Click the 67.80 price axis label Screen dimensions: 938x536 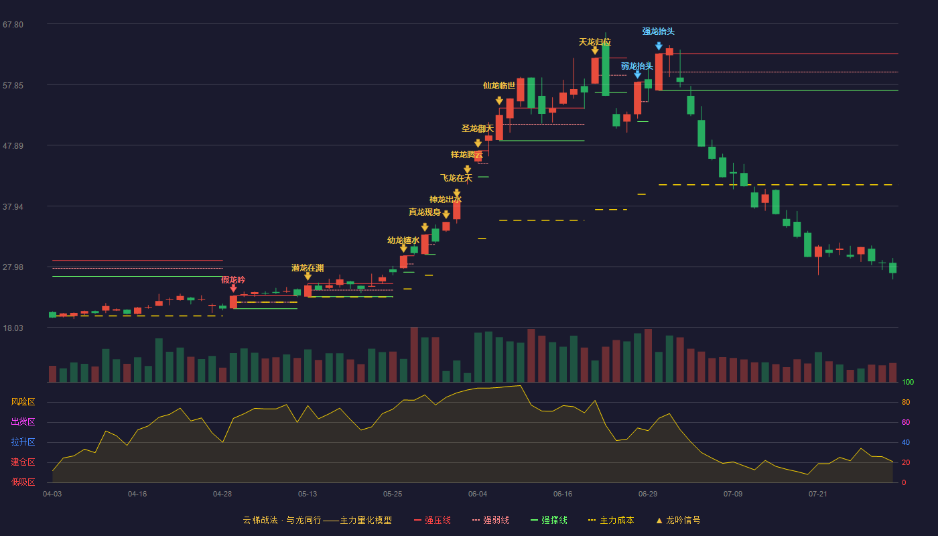pos(13,25)
